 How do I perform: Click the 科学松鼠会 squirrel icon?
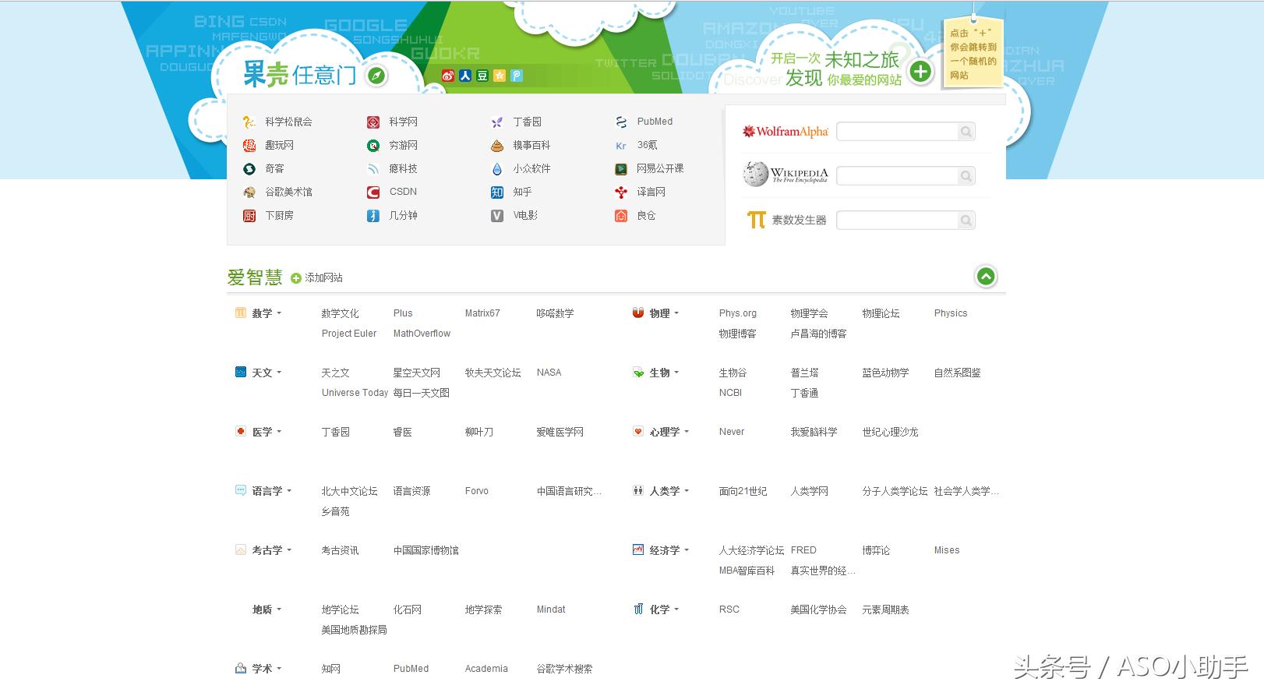249,122
